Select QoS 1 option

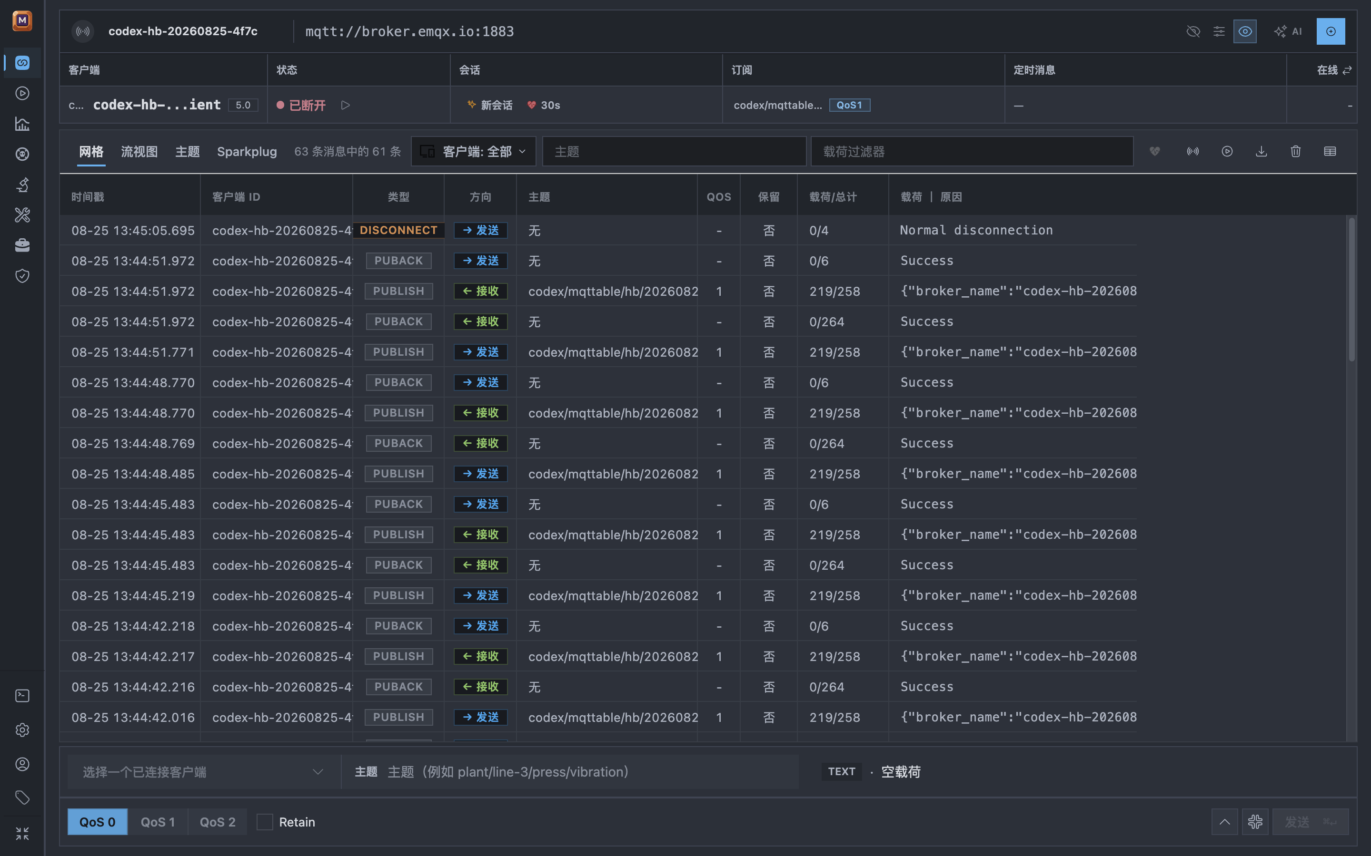(x=158, y=821)
